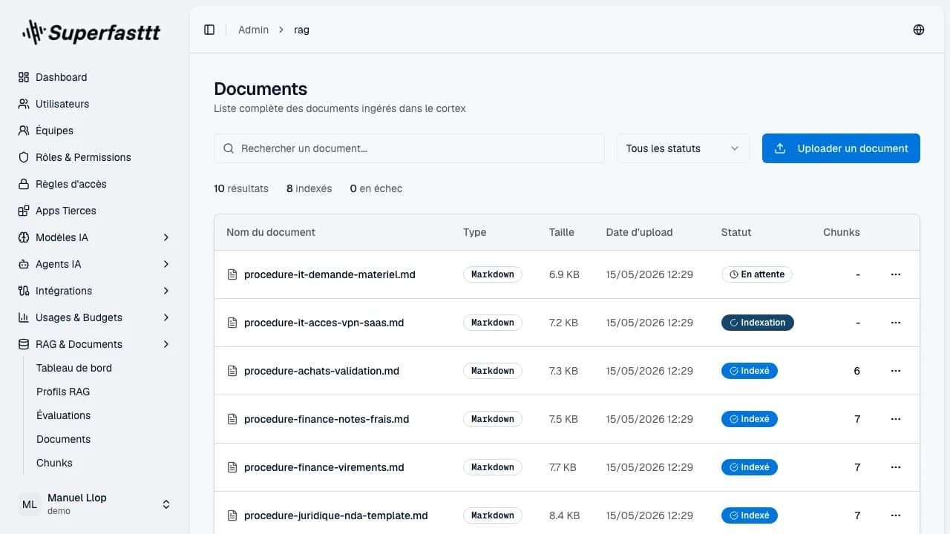Open procedure-achats-validation.md document name
This screenshot has width=950, height=534.
321,371
